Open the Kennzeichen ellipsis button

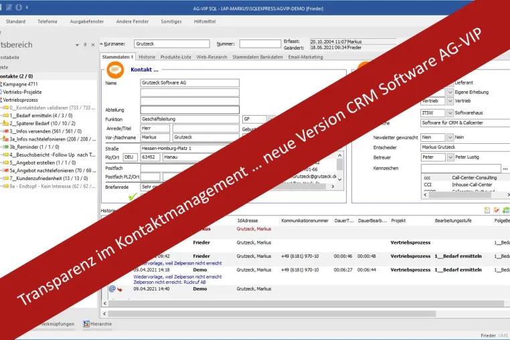(505, 169)
